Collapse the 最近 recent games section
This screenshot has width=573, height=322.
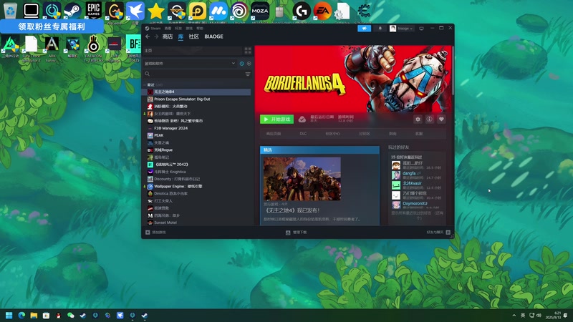145,84
